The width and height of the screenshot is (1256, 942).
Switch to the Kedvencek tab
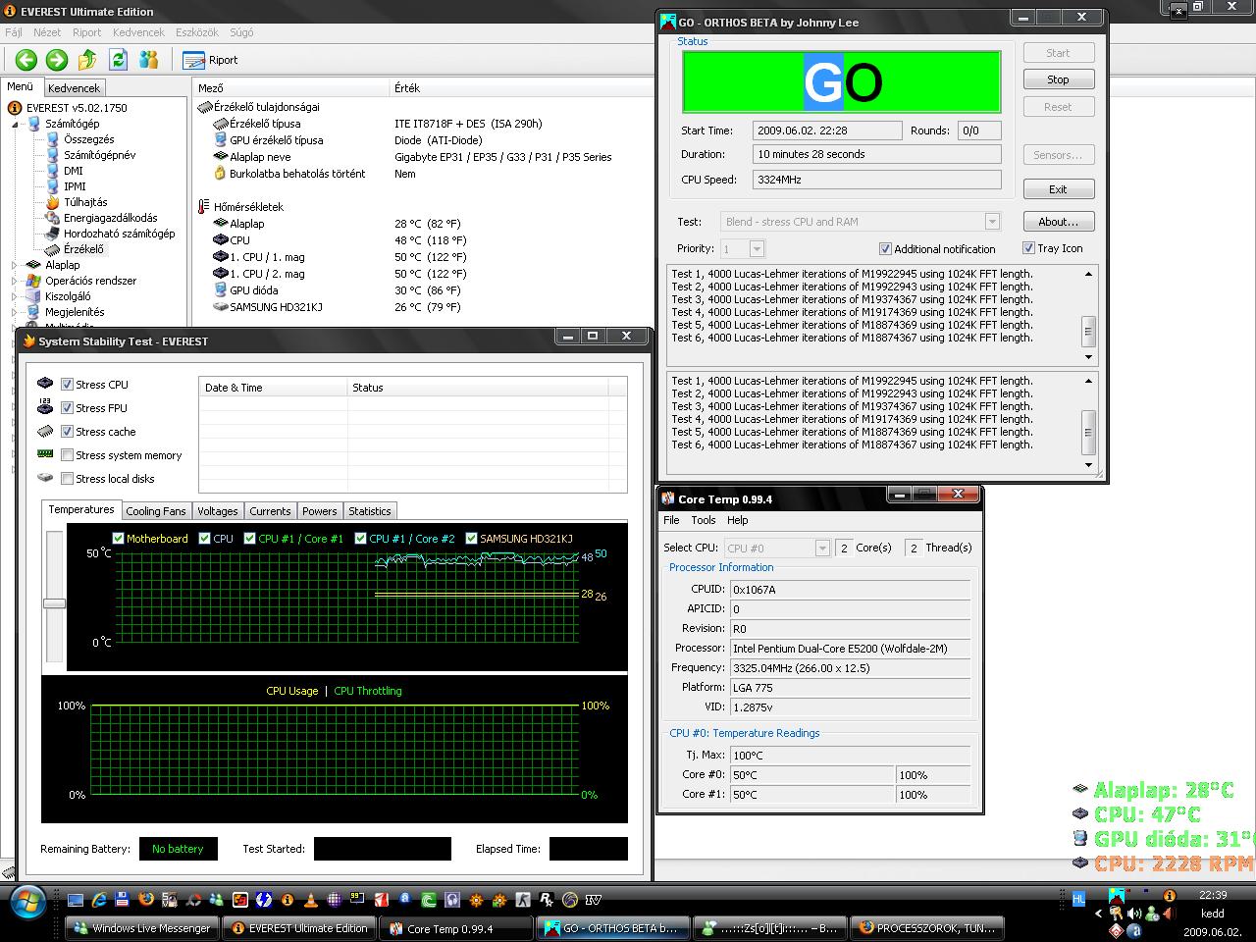click(74, 88)
